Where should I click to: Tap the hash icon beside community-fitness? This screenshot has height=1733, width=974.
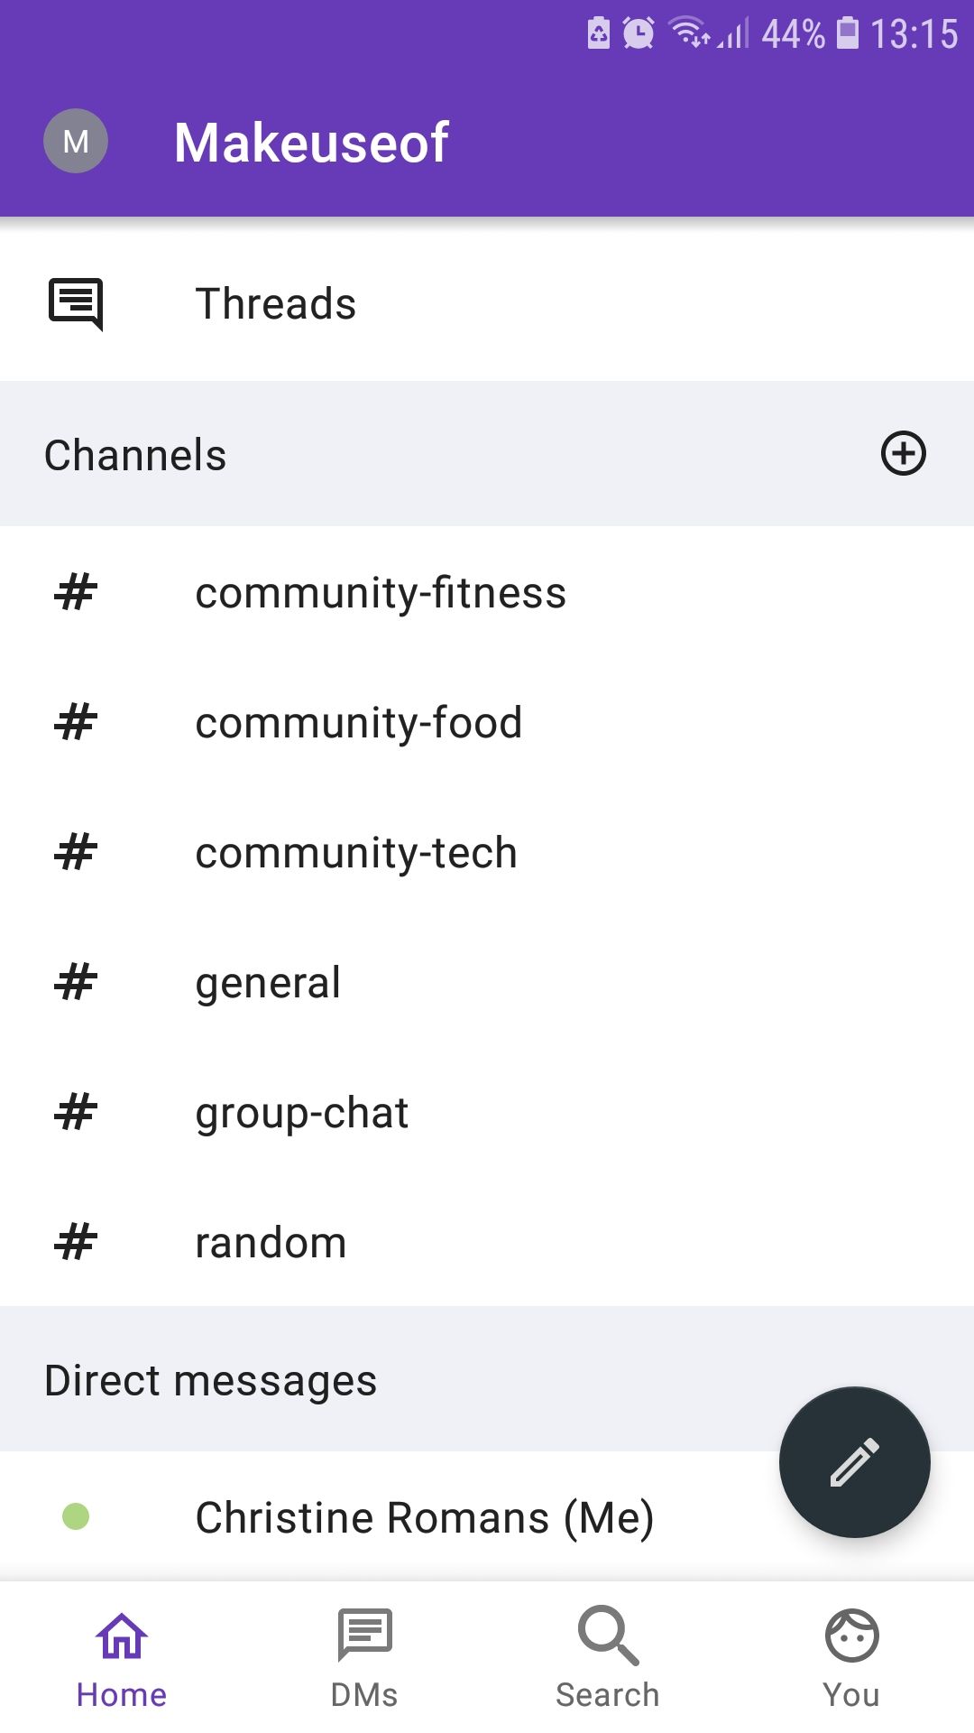[x=76, y=593]
